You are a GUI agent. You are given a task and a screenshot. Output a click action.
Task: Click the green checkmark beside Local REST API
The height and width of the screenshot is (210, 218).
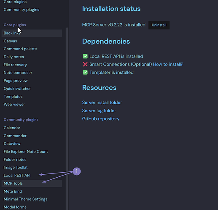tap(85, 56)
